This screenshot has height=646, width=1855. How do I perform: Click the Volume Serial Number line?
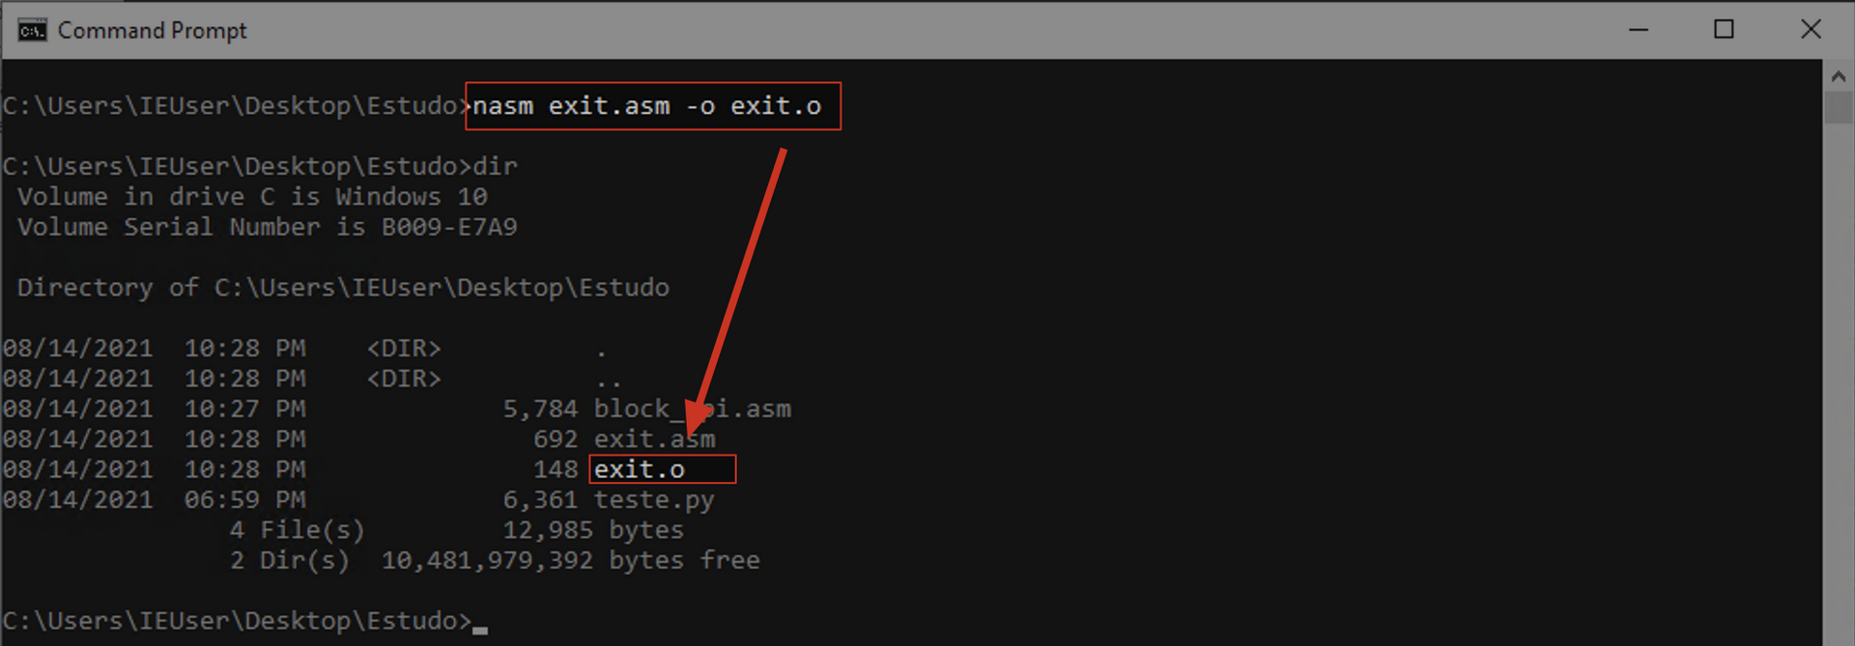coord(268,227)
